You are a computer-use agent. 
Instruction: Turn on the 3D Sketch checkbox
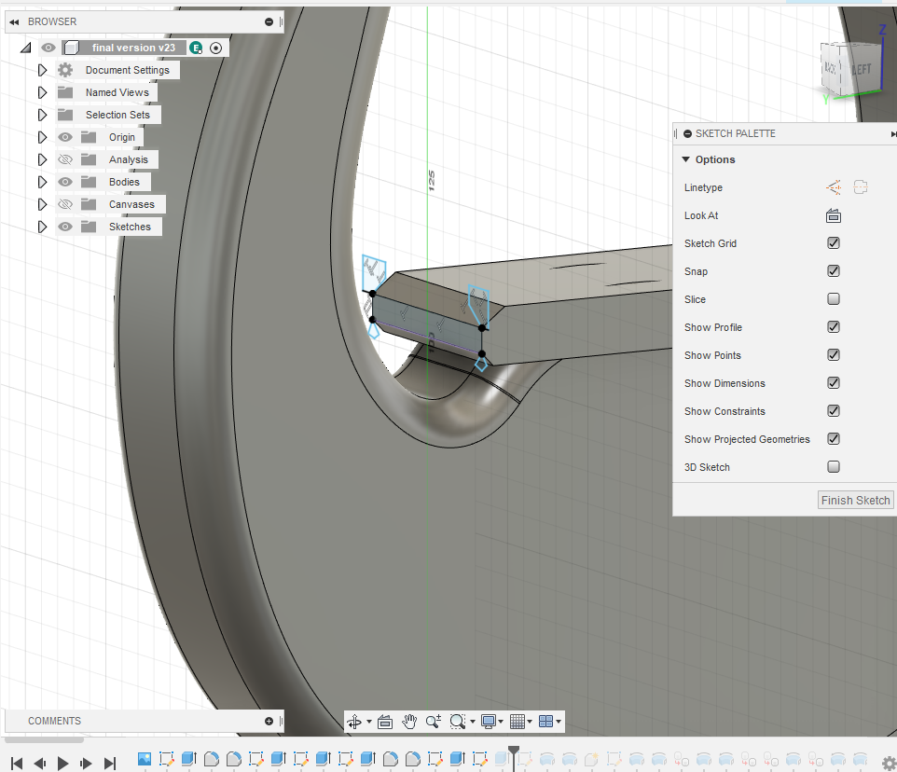834,467
